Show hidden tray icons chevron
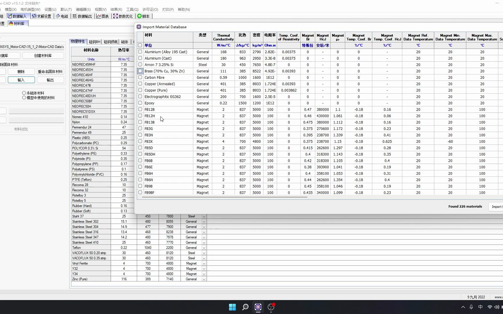Screen dimensions: 503x314 tap(463, 307)
